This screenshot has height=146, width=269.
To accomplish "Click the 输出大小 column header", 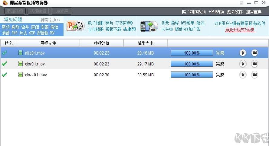I will pos(145,43).
